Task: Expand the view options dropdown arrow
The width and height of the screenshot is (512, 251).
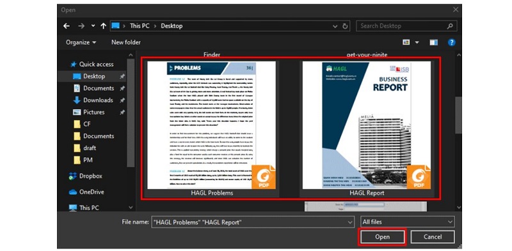Action: (417, 42)
